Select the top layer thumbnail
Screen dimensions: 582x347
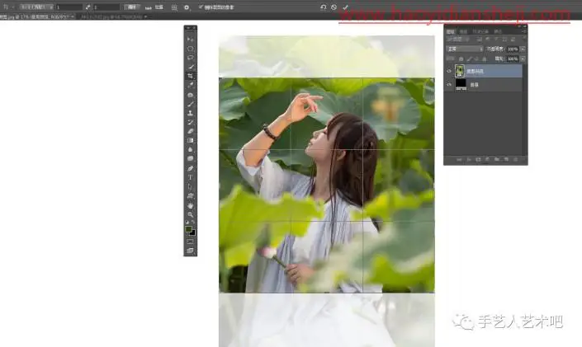pos(460,71)
